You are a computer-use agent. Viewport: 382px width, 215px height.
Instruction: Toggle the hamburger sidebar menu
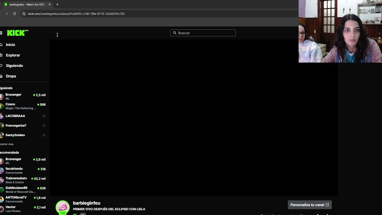pyautogui.click(x=1, y=33)
